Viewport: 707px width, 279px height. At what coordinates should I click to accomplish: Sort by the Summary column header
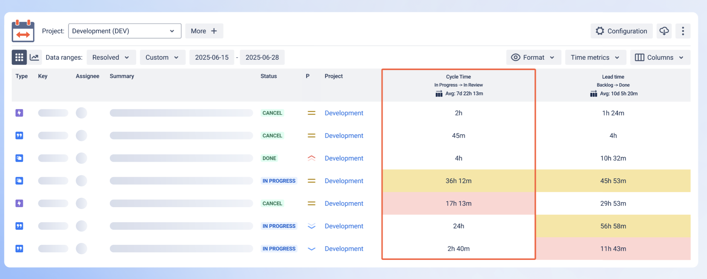coord(122,76)
